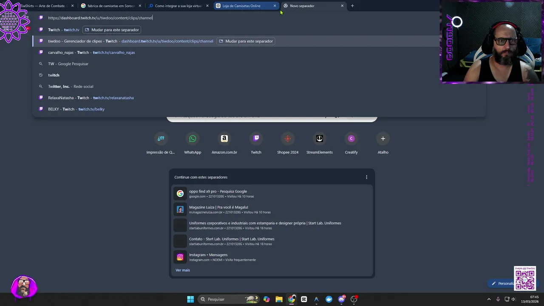
Task: Click the Chrome taskbar icon
Action: pyautogui.click(x=292, y=299)
